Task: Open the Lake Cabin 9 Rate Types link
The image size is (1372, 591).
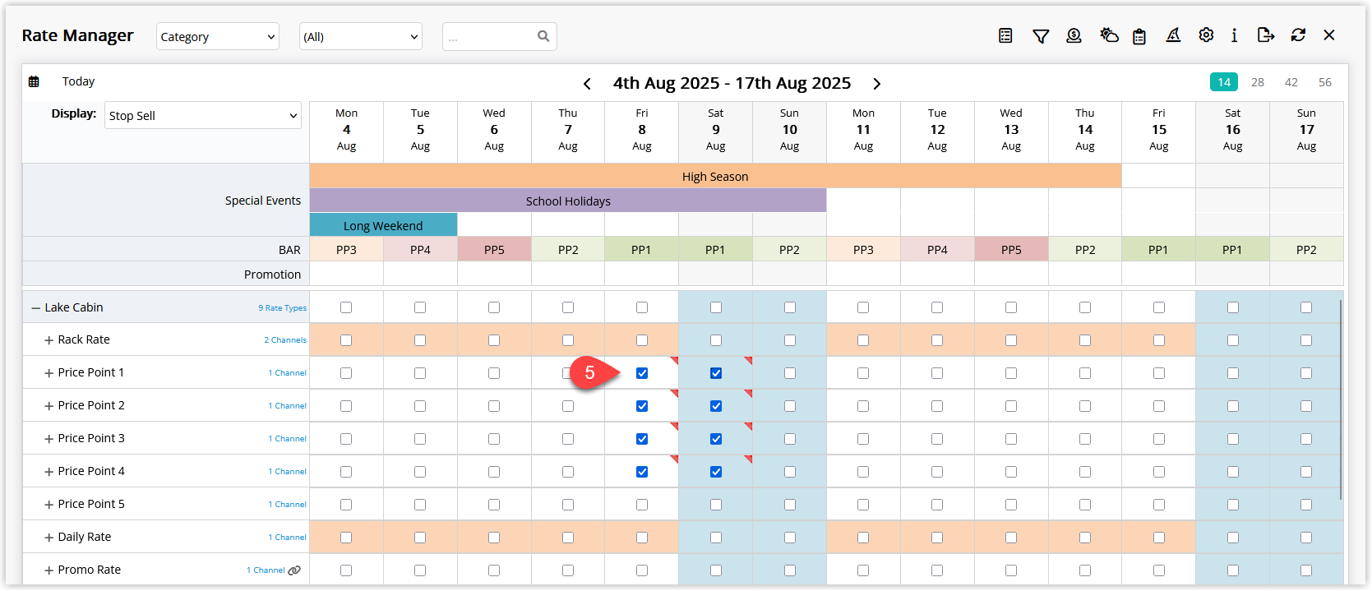Action: [282, 308]
